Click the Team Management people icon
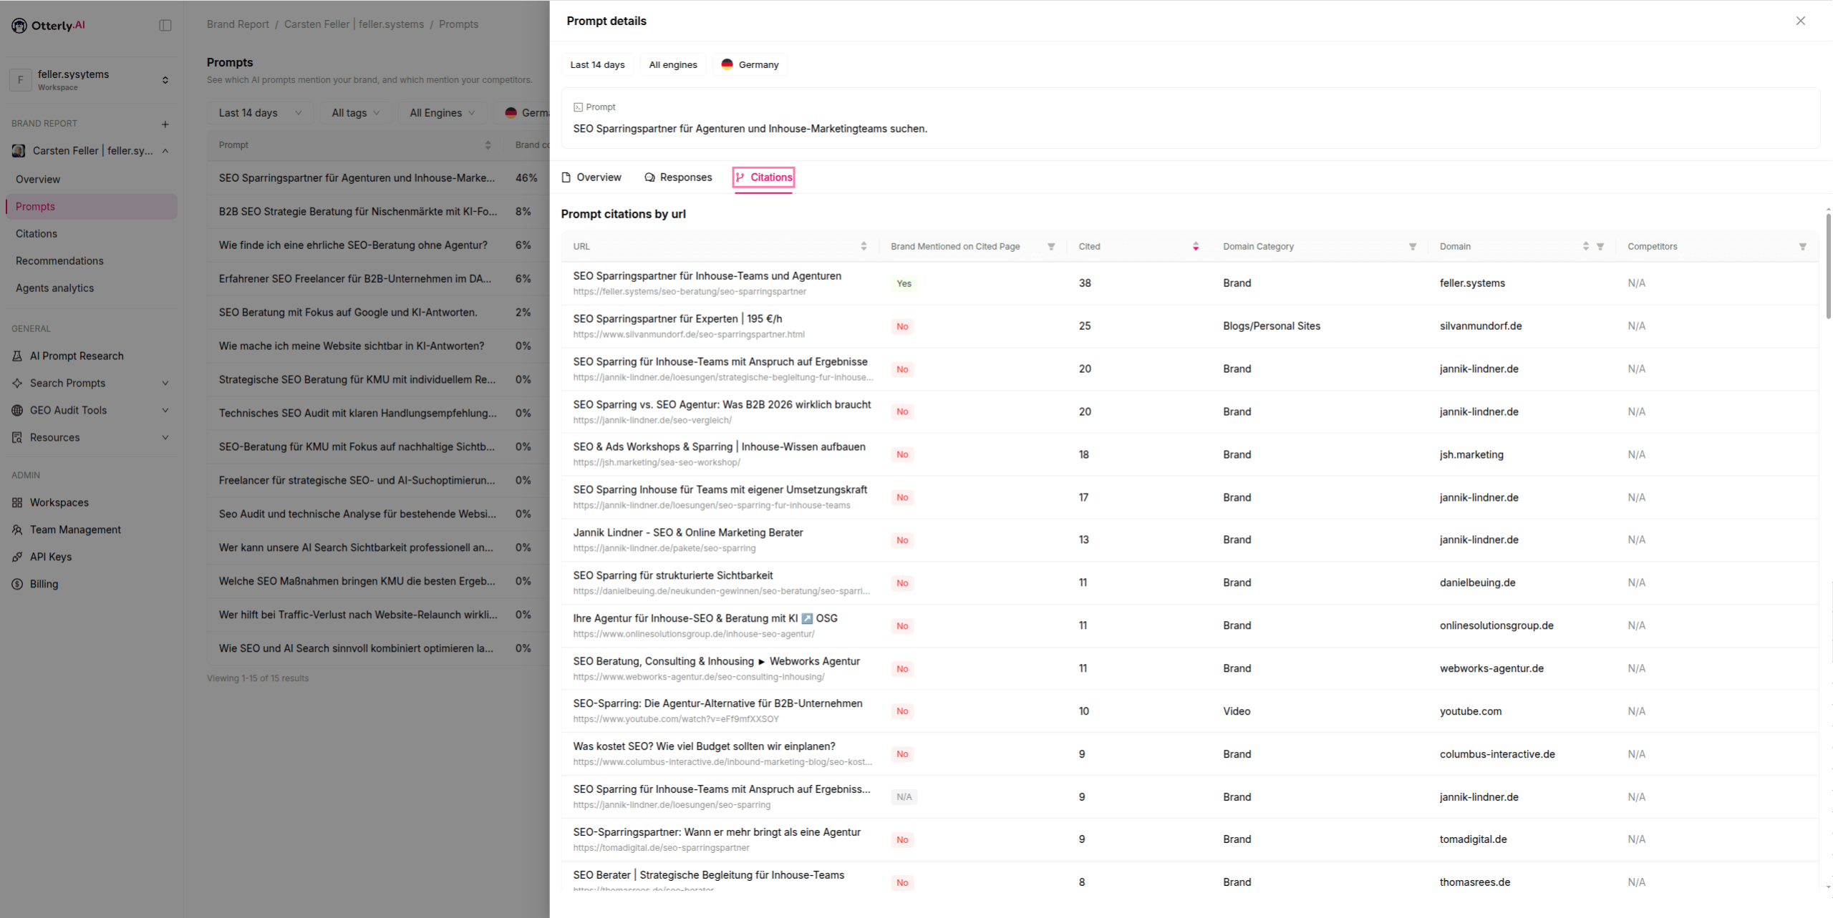Screen dimensions: 1833x918 tap(17, 530)
